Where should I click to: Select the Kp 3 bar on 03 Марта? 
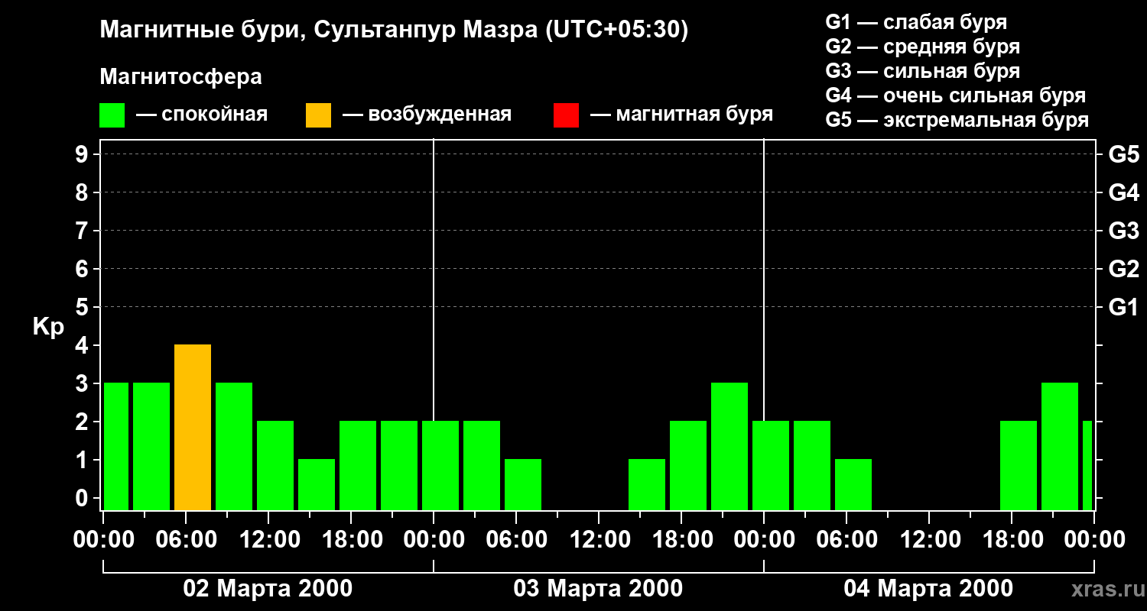[x=729, y=447]
